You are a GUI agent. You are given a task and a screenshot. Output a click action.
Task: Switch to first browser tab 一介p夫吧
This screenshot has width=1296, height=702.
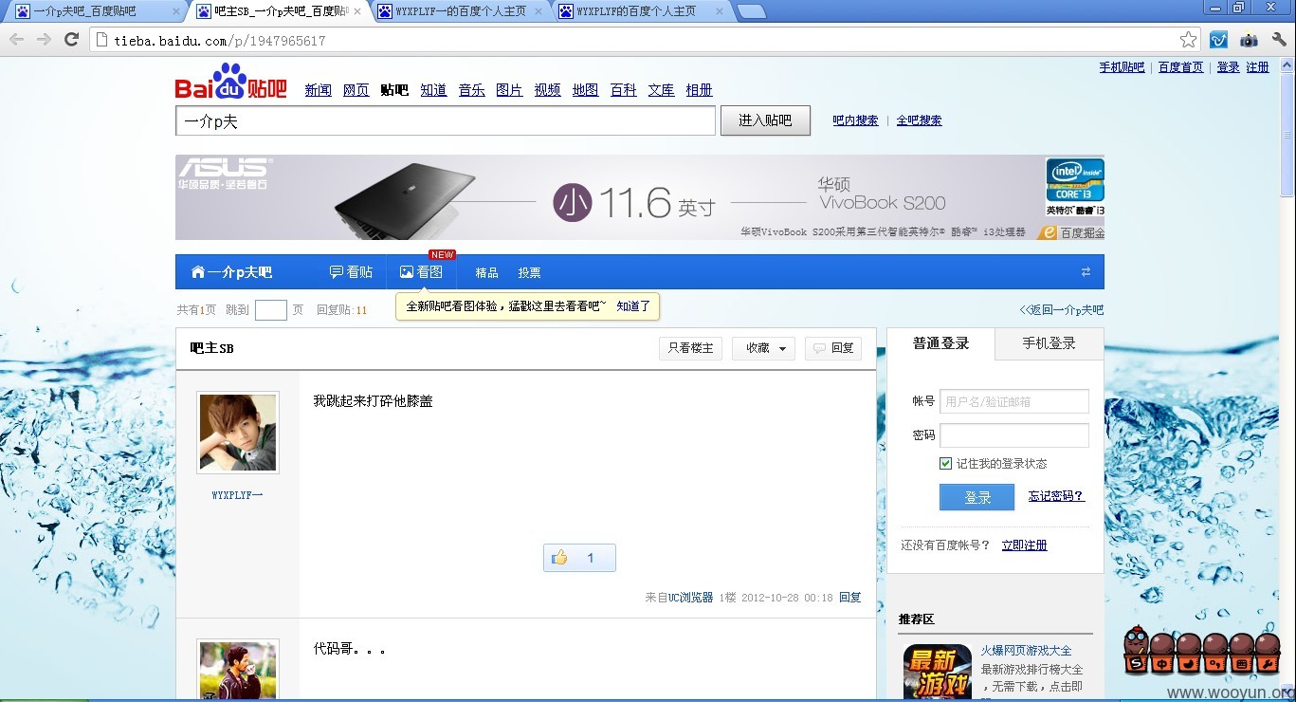(x=93, y=11)
